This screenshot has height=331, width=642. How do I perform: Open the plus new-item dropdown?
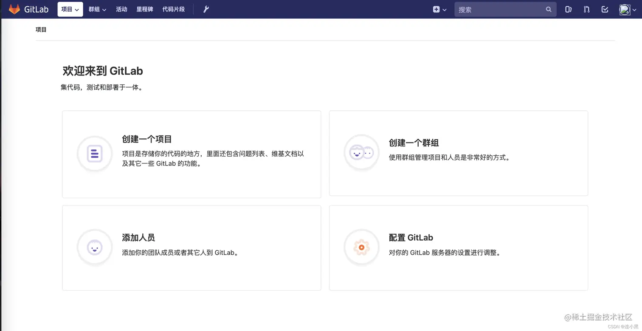(x=439, y=9)
